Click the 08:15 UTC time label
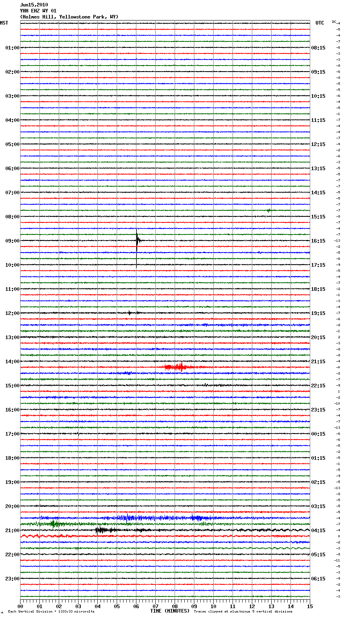The image size is (342, 617). [318, 48]
